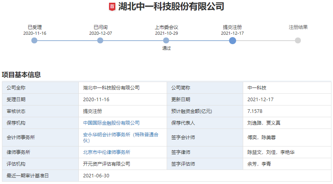Select the highlighted 提交注册 timeline circle

(x=232, y=41)
